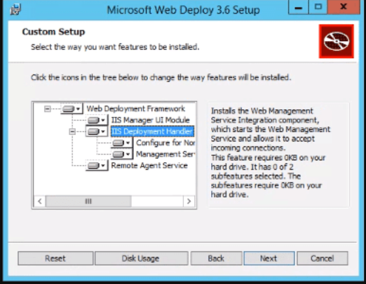Collapse the Web Deployment Framework tree node
Image resolution: width=366 pixels, height=284 pixels.
pyautogui.click(x=47, y=109)
